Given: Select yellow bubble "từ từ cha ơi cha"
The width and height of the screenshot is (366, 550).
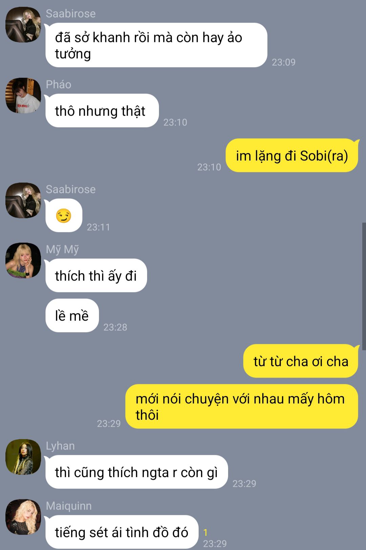Looking at the screenshot, I should (301, 361).
